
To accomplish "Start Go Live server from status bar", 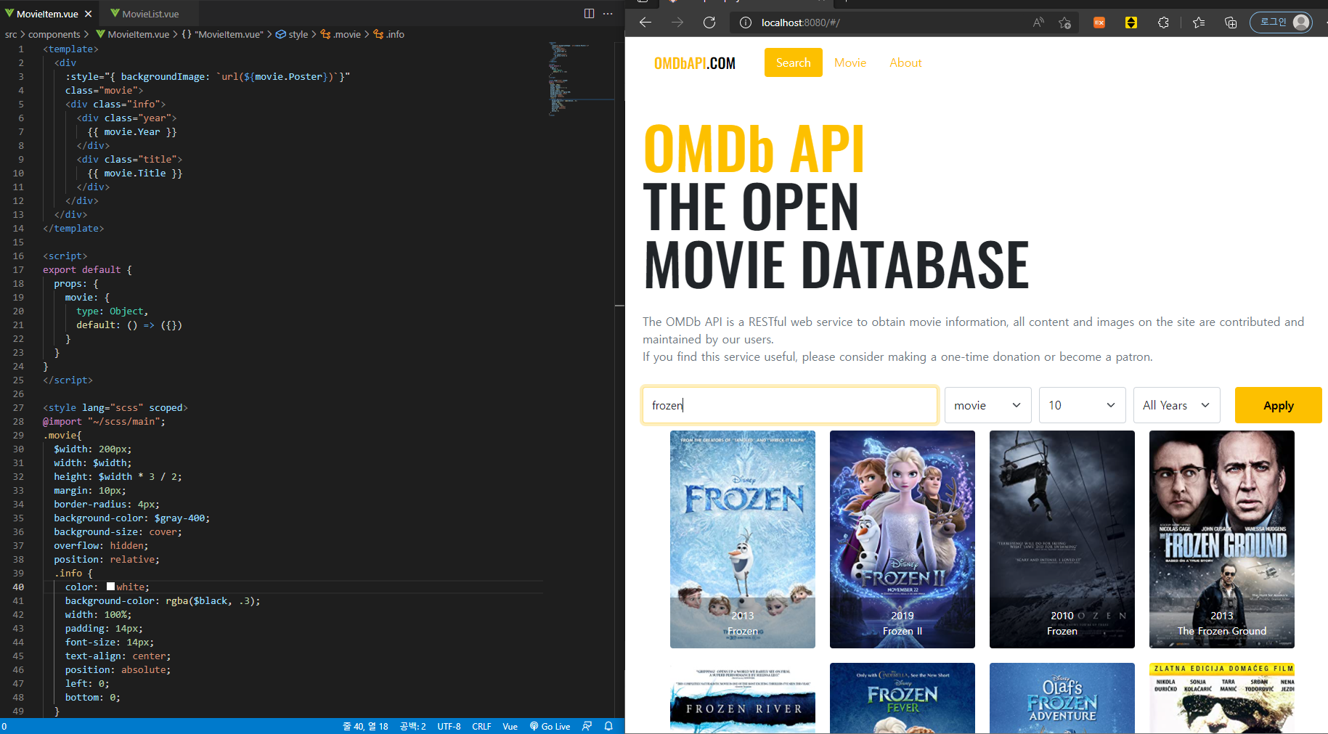I will coord(550,726).
